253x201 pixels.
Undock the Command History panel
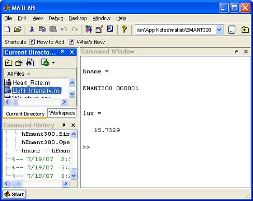click(x=64, y=125)
